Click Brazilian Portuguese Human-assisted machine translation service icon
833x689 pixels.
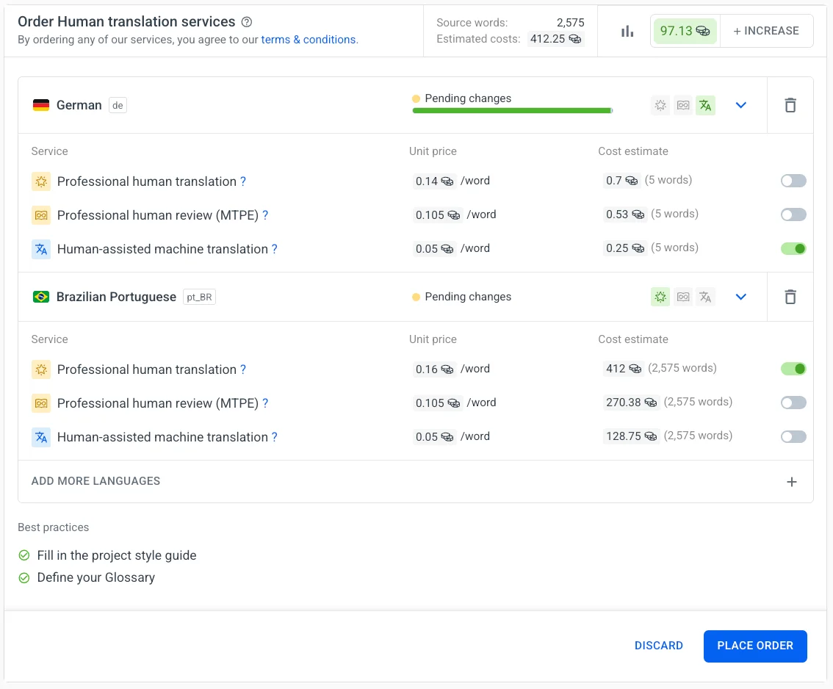click(41, 437)
